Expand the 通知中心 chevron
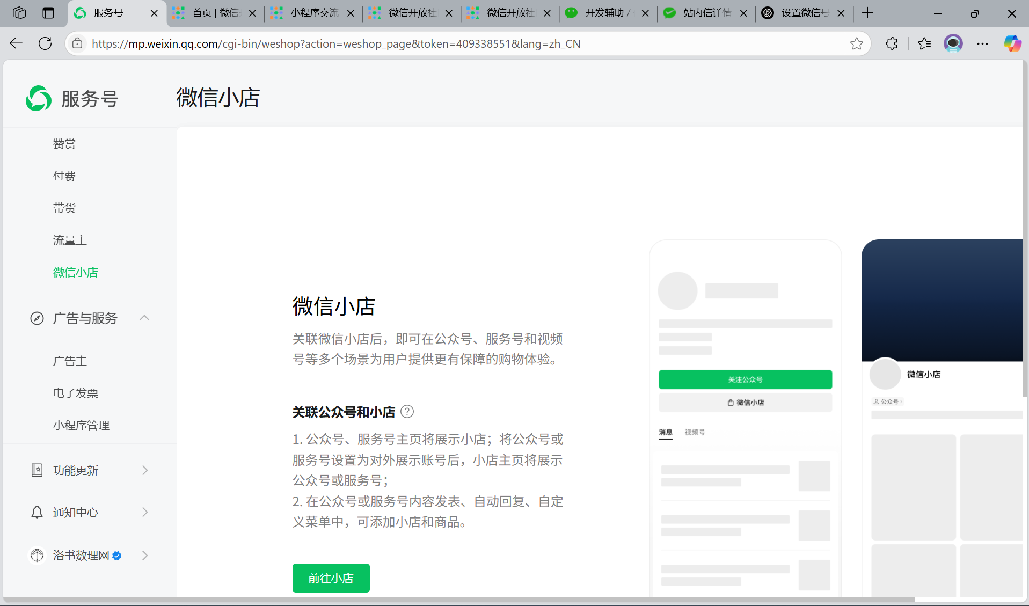Screen dimensions: 1029x606 [x=144, y=512]
